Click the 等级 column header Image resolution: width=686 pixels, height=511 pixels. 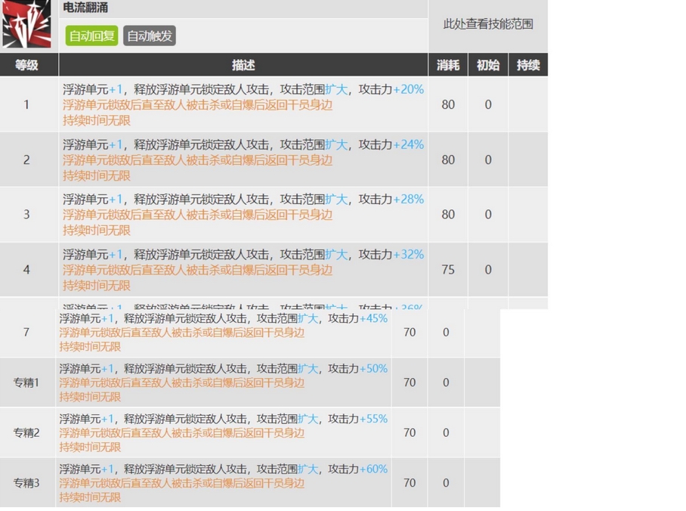point(26,65)
